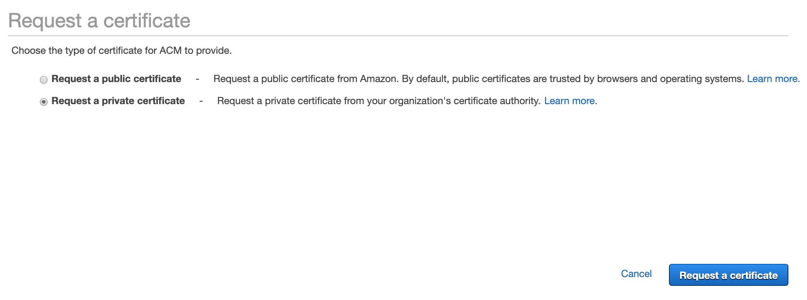
Task: Select the page heading Request a certificate
Action: point(100,19)
